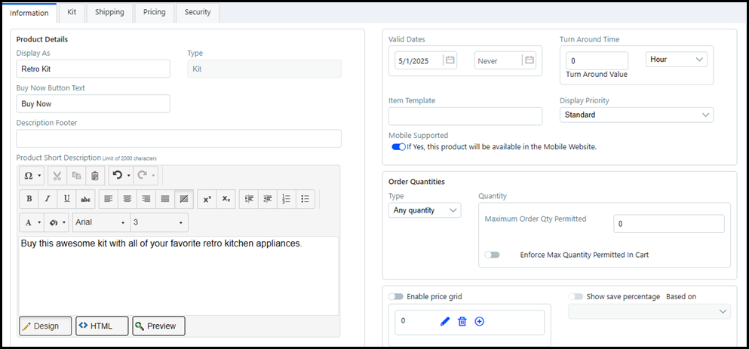Switch to the Shipping tab
The image size is (749, 349).
(x=109, y=12)
